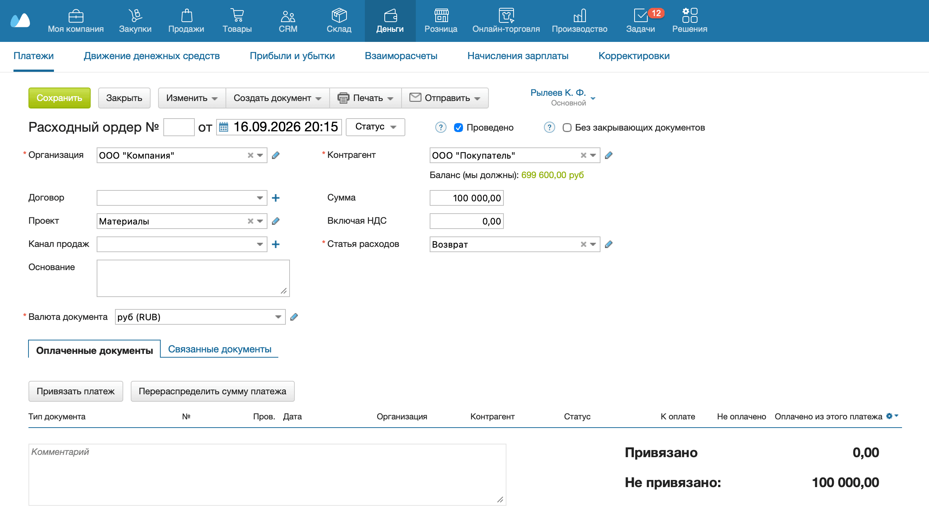Switch to the Взаиморасчеты tab
This screenshot has width=929, height=520.
[401, 56]
